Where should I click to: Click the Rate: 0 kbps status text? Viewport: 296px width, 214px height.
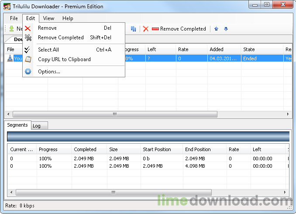(x=20, y=206)
